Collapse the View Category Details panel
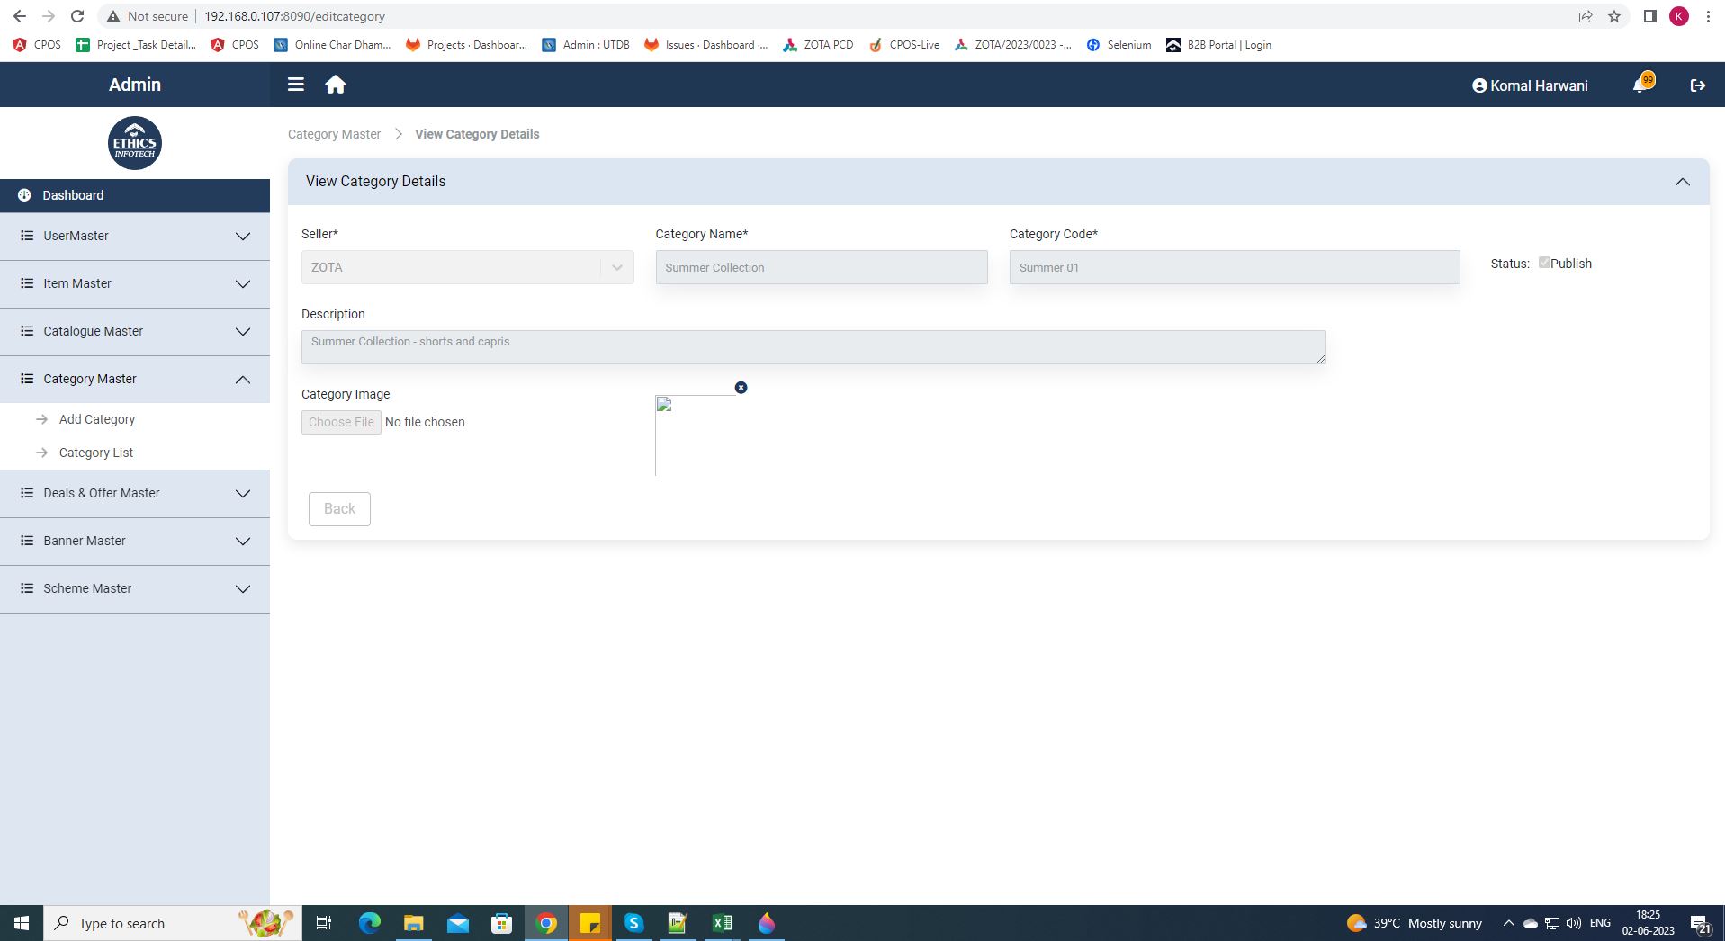This screenshot has width=1725, height=941. coord(1682,182)
